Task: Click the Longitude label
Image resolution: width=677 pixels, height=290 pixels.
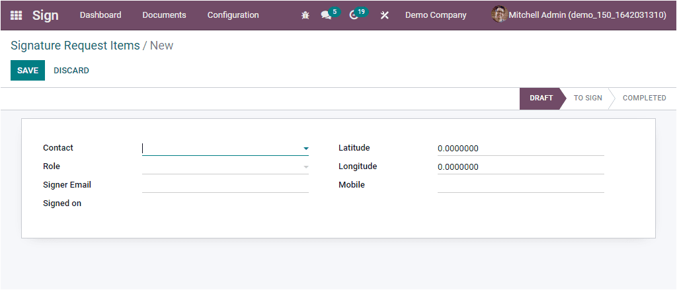Action: click(358, 166)
